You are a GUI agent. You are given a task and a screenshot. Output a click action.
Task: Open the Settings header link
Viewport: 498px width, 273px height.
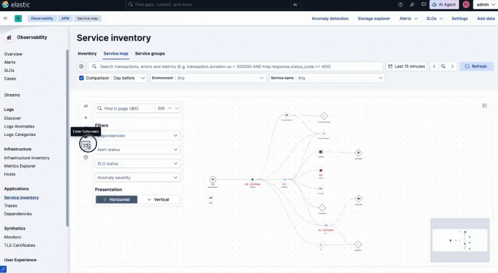460,18
